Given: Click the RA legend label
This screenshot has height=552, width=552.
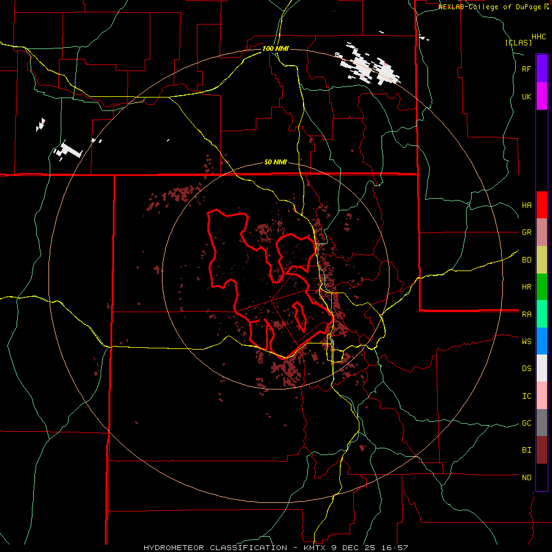Looking at the screenshot, I should coord(526,315).
